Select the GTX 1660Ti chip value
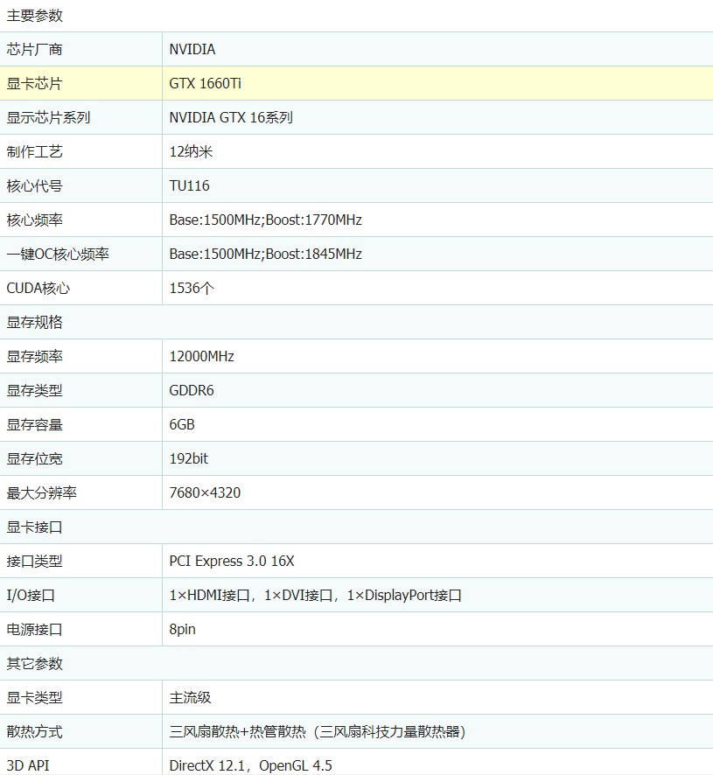The image size is (713, 775). coord(206,83)
